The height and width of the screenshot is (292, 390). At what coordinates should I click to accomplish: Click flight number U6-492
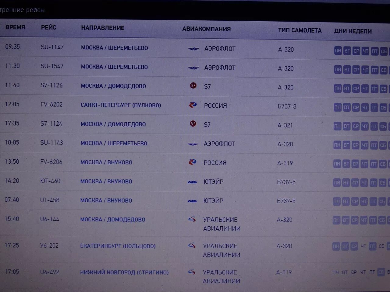point(50,272)
